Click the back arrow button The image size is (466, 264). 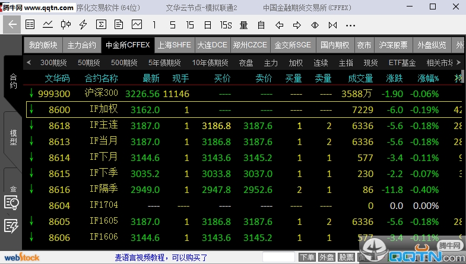pos(12,25)
